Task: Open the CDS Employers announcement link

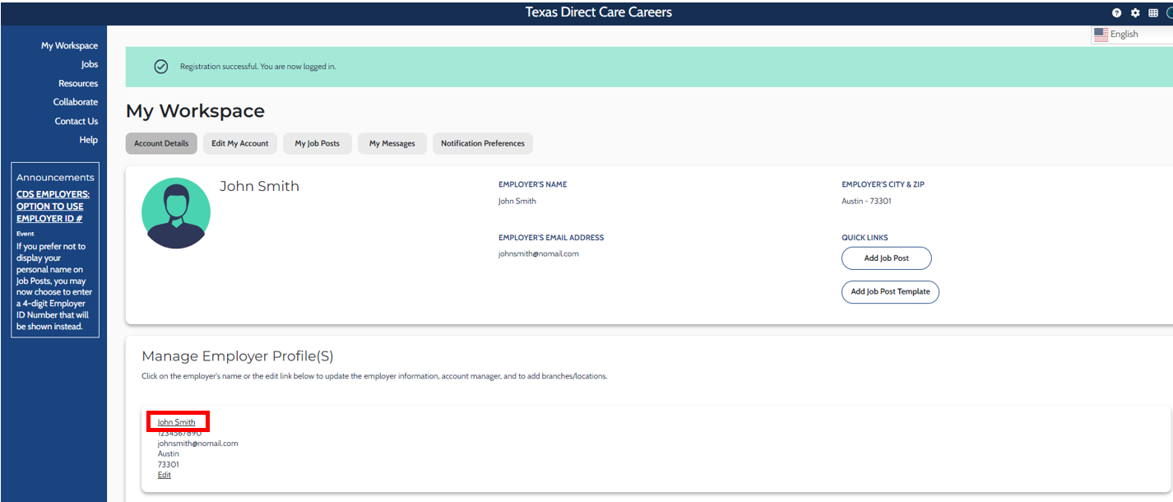Action: tap(53, 206)
